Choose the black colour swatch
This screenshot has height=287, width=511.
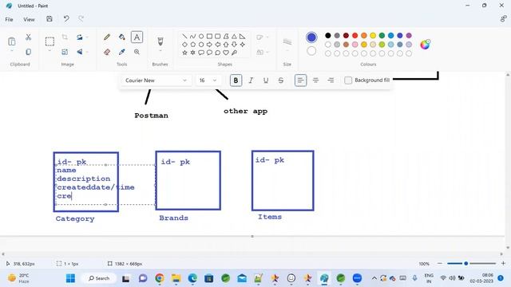328,35
